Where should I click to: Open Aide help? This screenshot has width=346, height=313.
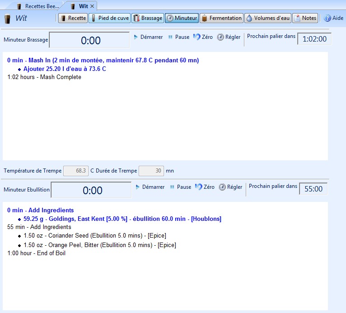(333, 18)
